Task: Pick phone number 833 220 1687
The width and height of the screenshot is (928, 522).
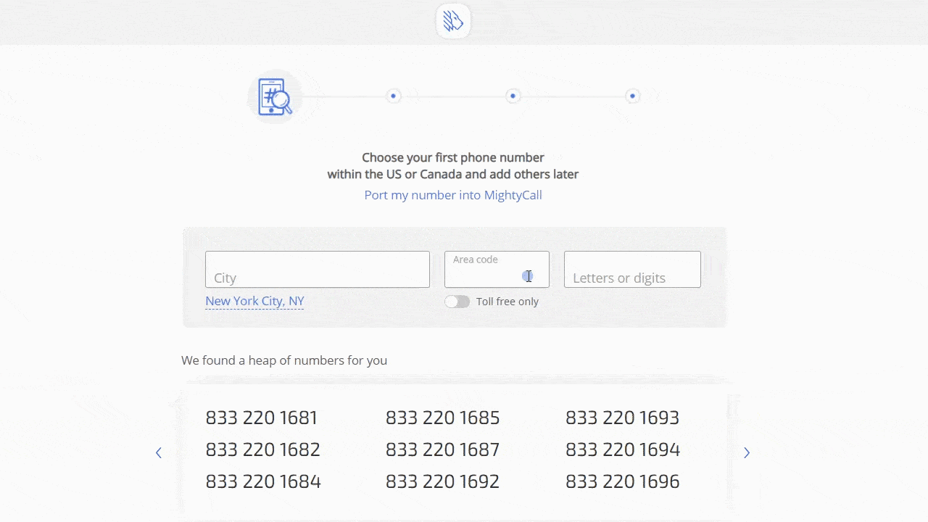Action: (x=442, y=449)
